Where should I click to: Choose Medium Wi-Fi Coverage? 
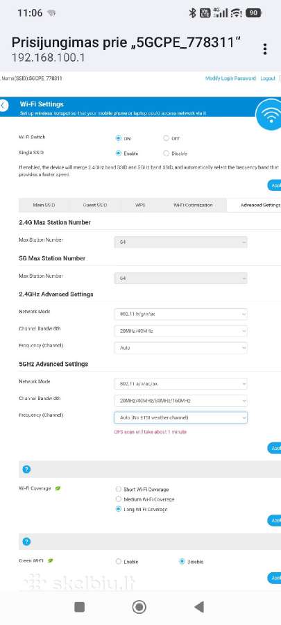click(x=118, y=499)
